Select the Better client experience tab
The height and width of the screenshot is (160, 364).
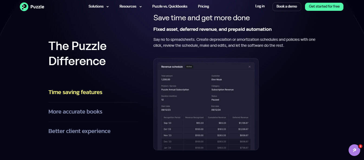[x=79, y=131]
